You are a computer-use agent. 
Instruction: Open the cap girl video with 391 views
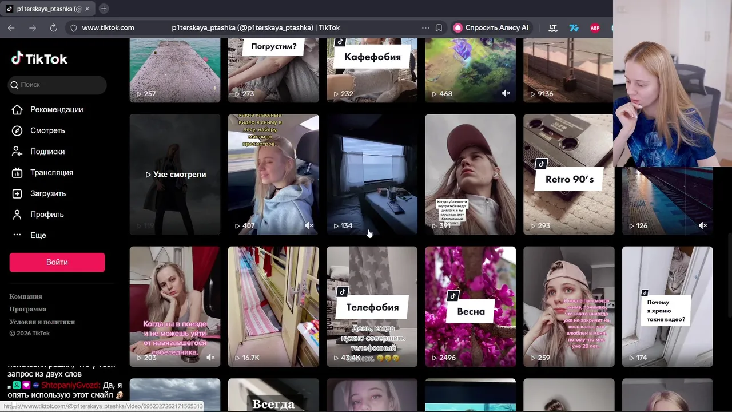coord(470,175)
